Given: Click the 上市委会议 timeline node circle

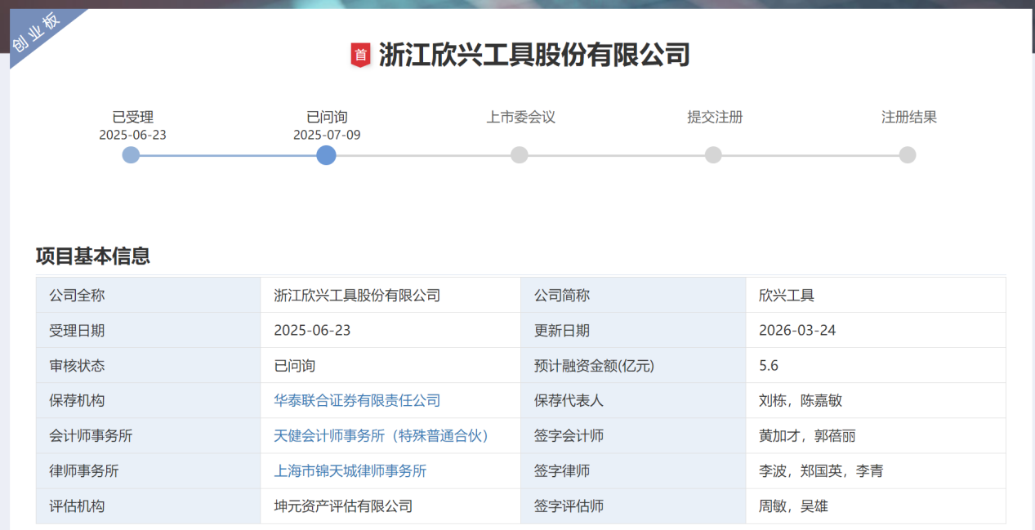Looking at the screenshot, I should coord(520,155).
